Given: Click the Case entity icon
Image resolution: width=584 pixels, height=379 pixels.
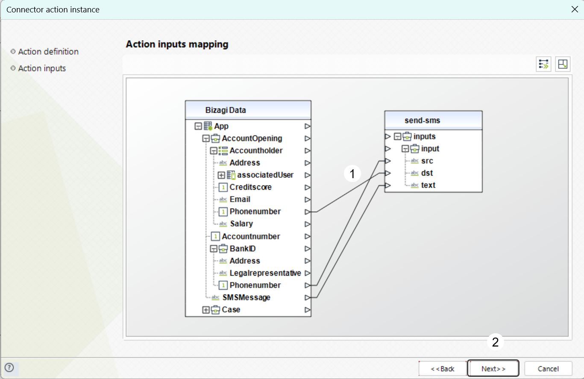Looking at the screenshot, I should [216, 310].
